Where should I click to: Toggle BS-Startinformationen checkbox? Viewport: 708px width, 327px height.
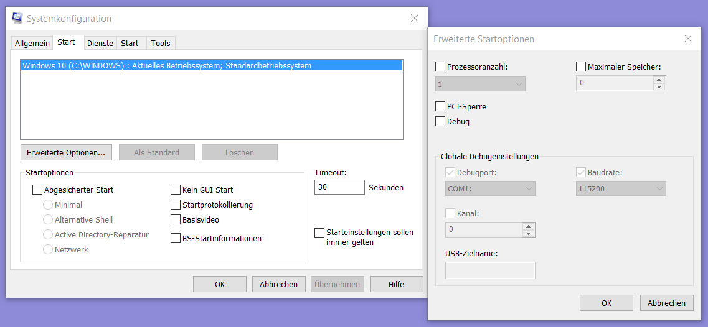(x=175, y=238)
